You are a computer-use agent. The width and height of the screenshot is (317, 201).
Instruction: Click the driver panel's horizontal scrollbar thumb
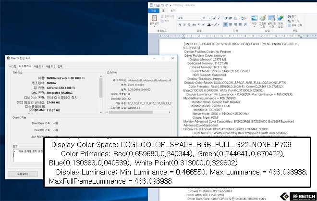pyautogui.click(x=131, y=112)
